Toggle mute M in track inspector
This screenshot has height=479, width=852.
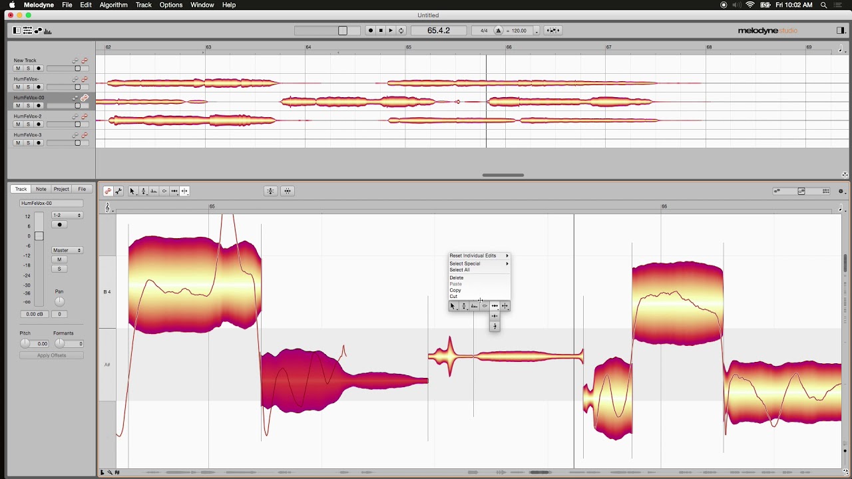59,259
